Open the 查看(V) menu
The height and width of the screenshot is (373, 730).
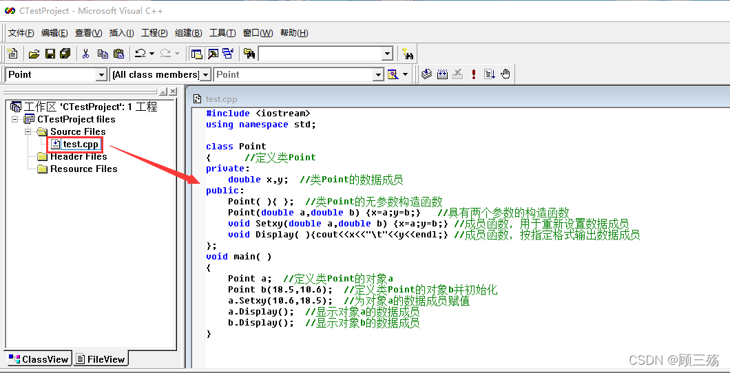pyautogui.click(x=88, y=33)
